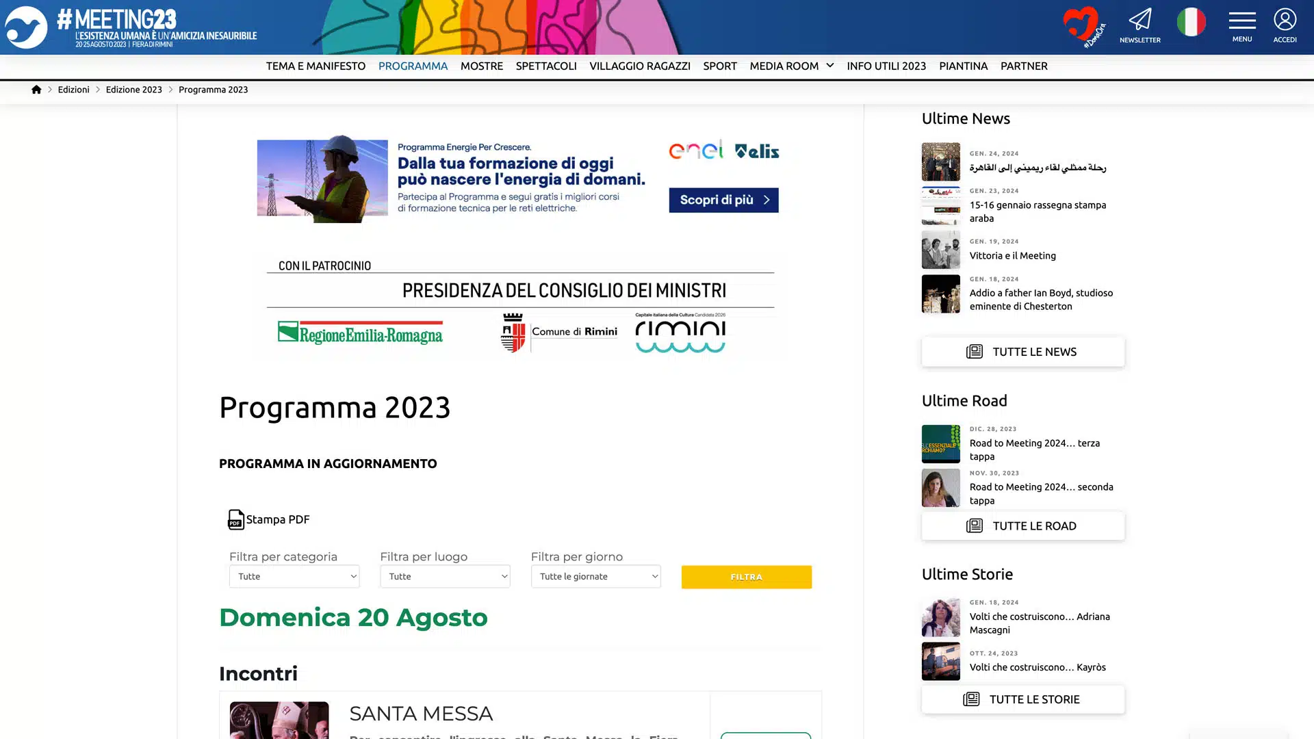Viewport: 1314px width, 739px height.
Task: Click the Scopri di più banner button
Action: pyautogui.click(x=723, y=200)
